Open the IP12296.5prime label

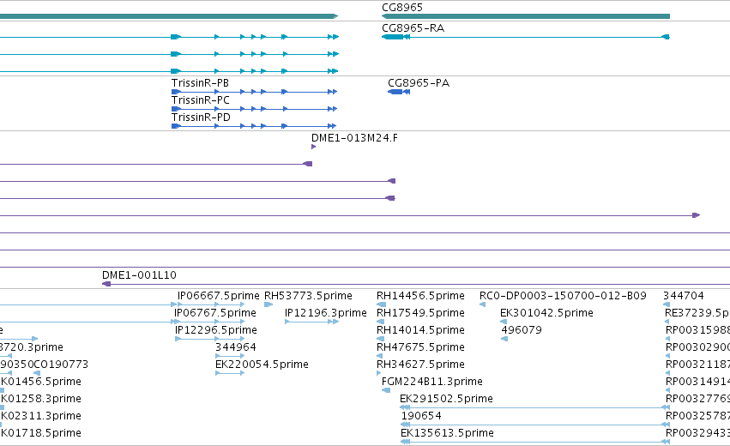coord(216,330)
